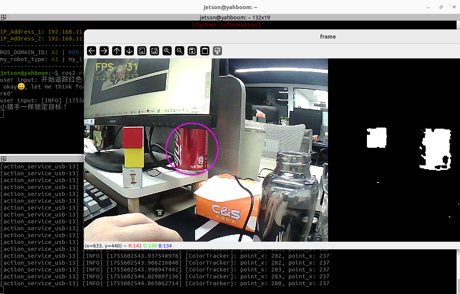Zoom out of the frame image
This screenshot has height=294, width=460.
tap(180, 51)
